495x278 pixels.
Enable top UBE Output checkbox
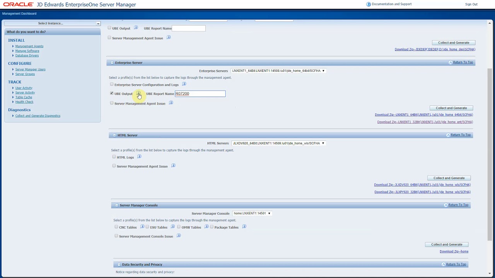109,28
